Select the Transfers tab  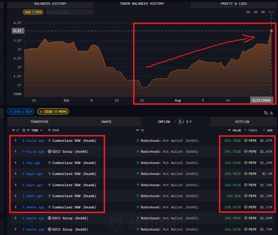coord(39,122)
